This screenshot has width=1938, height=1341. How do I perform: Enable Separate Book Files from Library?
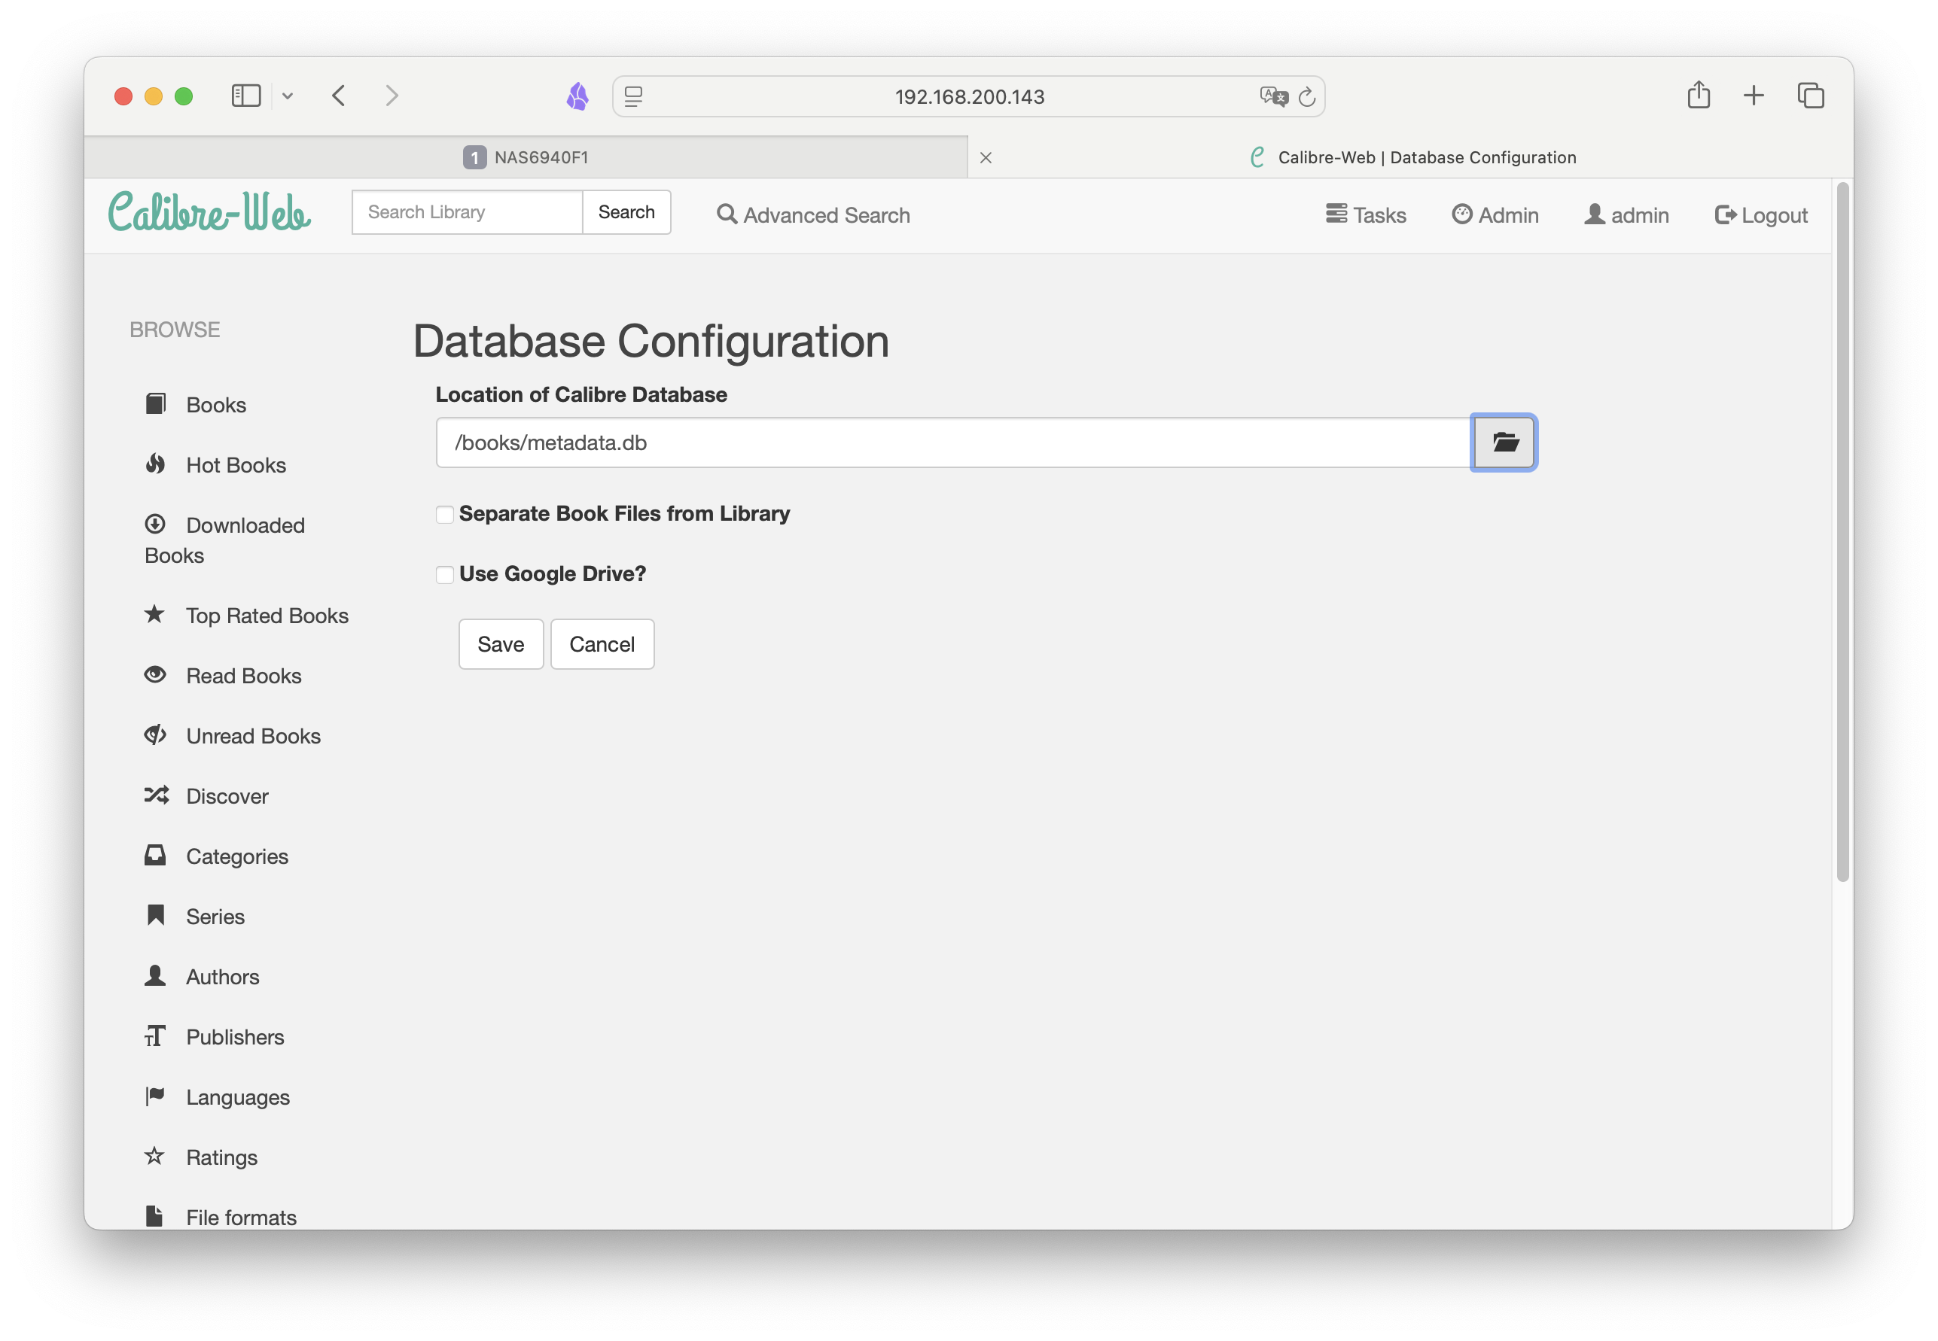[444, 514]
